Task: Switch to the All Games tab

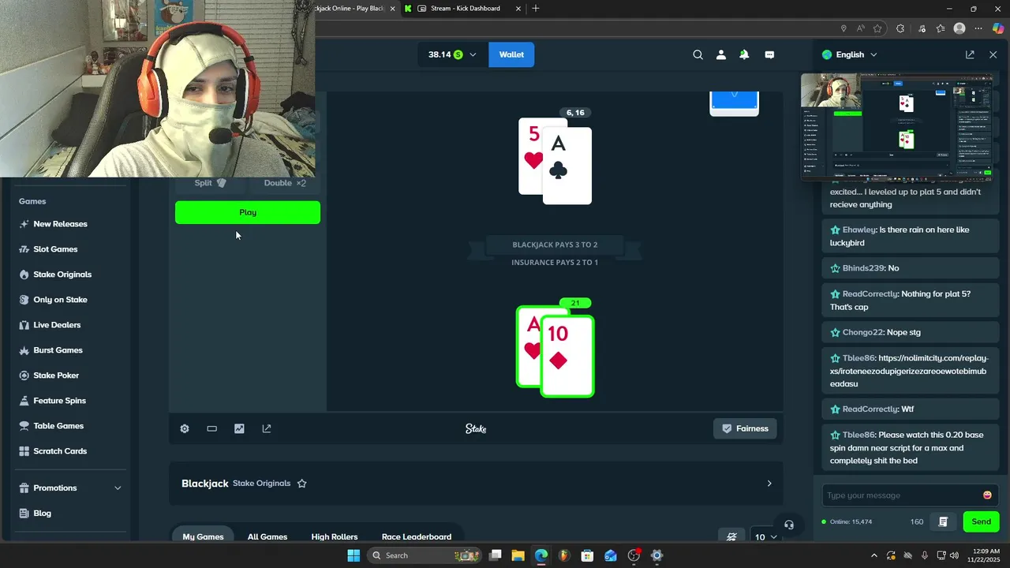Action: tap(267, 536)
